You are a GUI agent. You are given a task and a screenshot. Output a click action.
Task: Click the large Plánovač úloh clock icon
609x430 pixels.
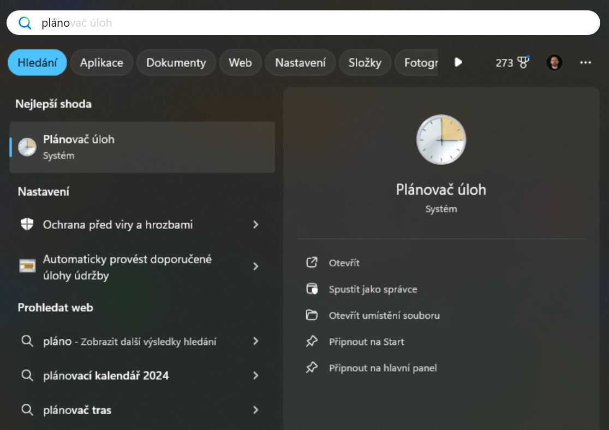(x=441, y=140)
